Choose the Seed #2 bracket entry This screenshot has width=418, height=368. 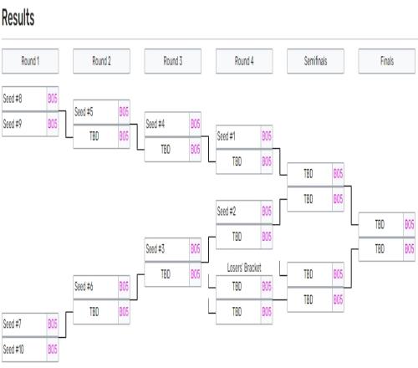tap(244, 212)
